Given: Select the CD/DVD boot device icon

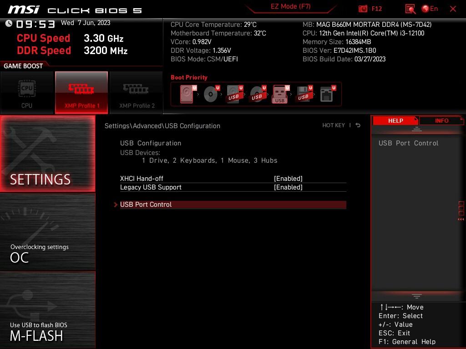Looking at the screenshot, I should 211,94.
